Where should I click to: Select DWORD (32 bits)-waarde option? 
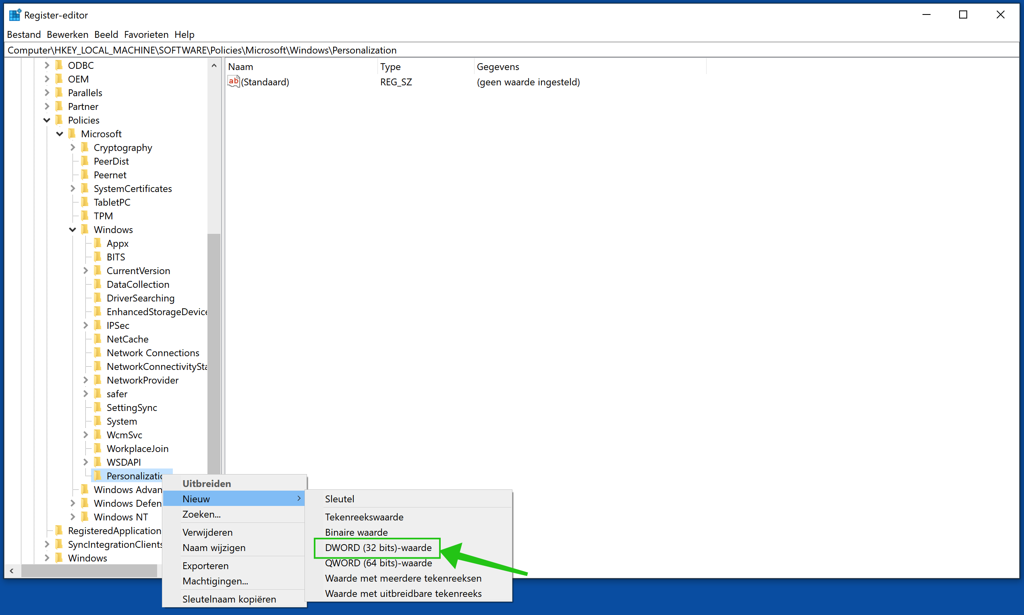pos(378,548)
